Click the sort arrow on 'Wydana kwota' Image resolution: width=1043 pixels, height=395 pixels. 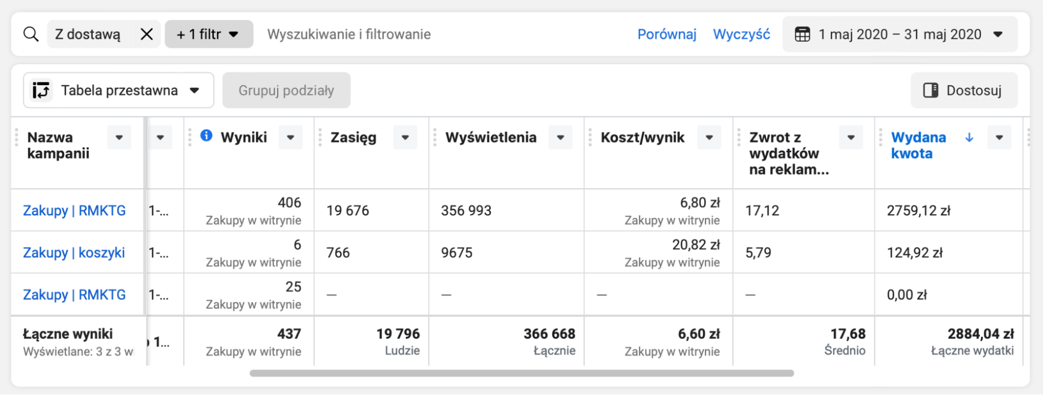[x=969, y=137]
